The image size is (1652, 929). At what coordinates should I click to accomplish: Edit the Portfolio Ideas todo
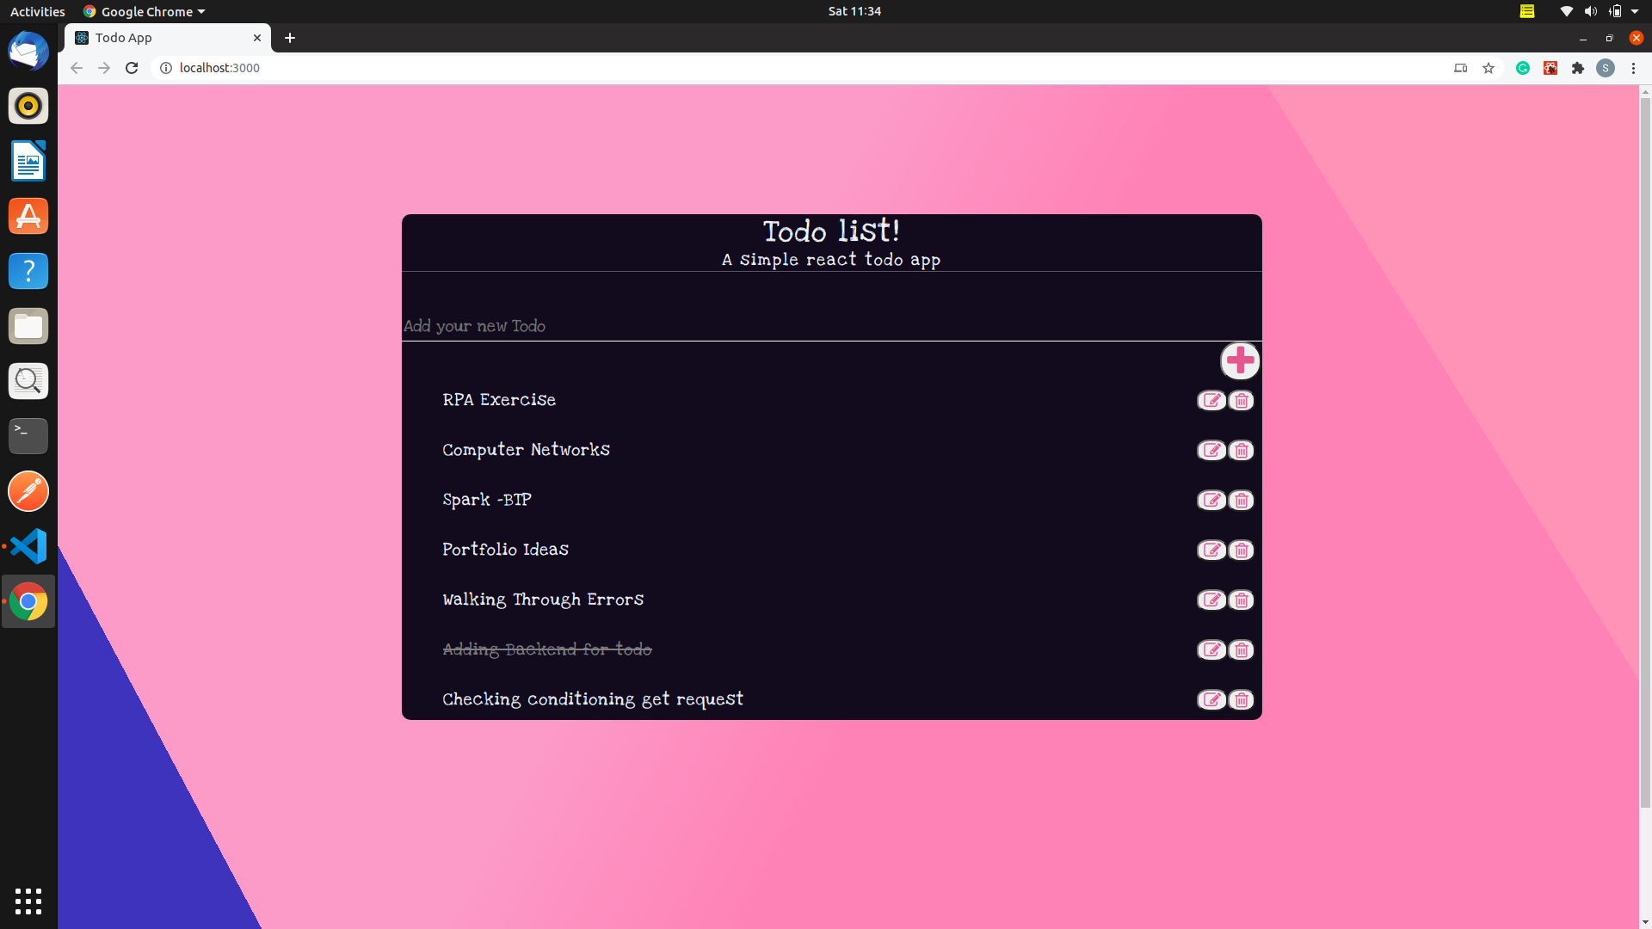click(1211, 551)
